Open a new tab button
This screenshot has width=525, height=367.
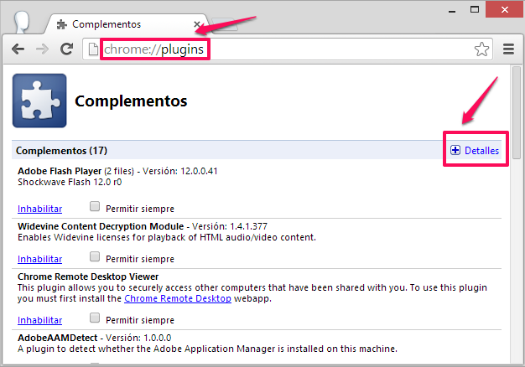[225, 25]
